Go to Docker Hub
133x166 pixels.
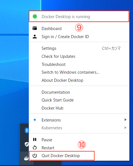click(79, 108)
